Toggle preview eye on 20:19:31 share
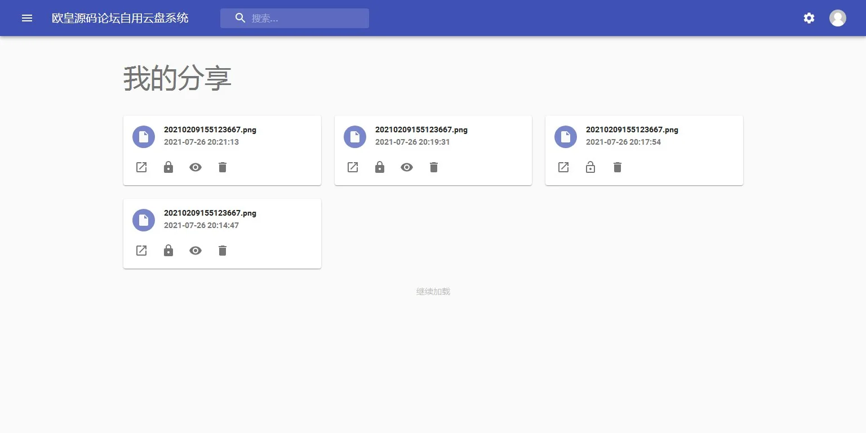866x433 pixels. tap(407, 167)
